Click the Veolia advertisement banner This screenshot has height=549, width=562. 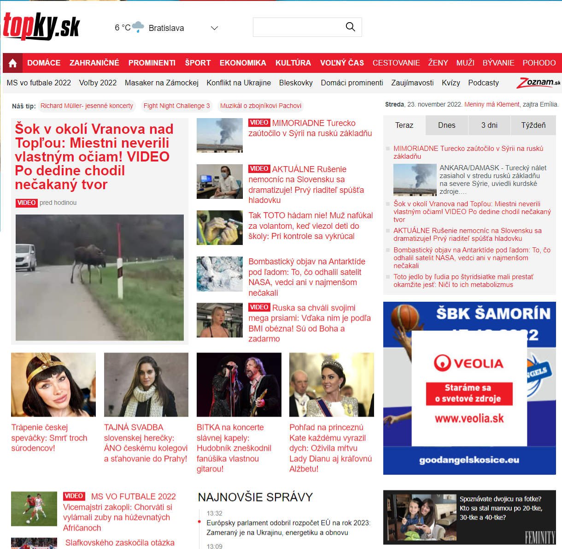pos(469,388)
